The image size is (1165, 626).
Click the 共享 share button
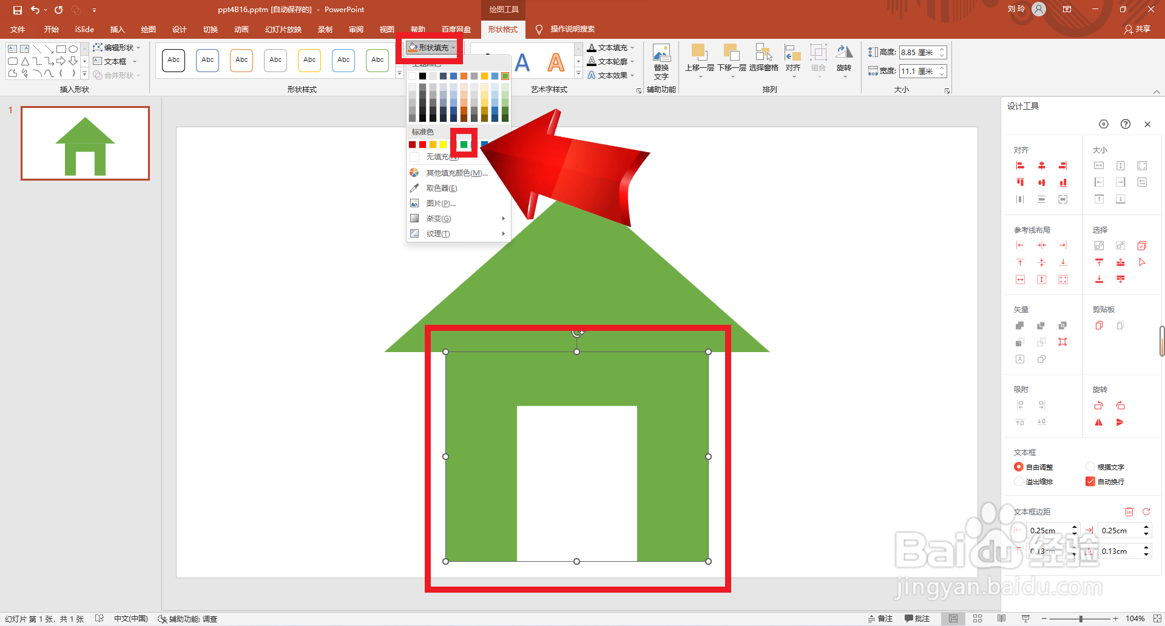click(x=1137, y=29)
